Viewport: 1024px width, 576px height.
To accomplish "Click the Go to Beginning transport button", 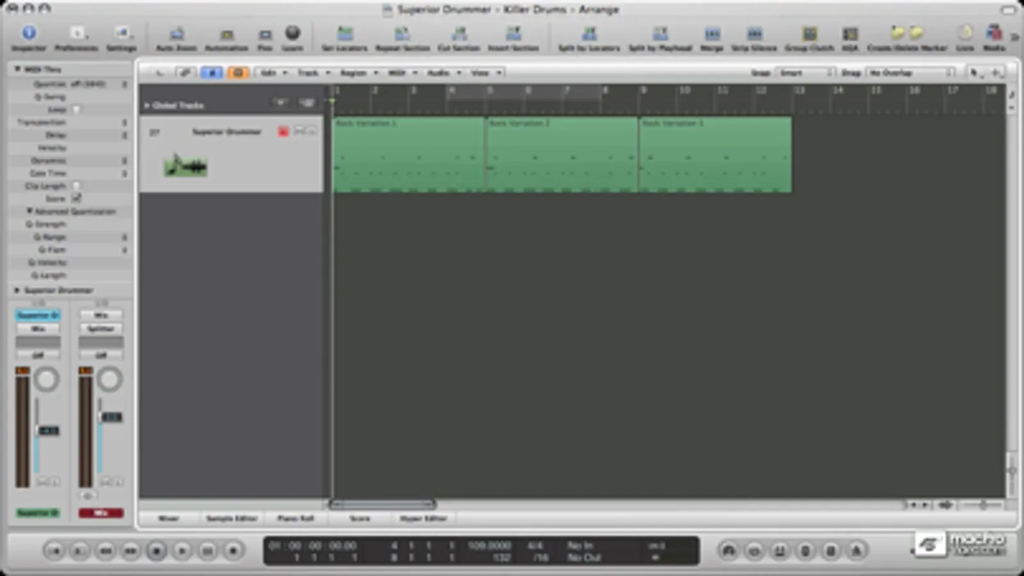I will tap(54, 550).
